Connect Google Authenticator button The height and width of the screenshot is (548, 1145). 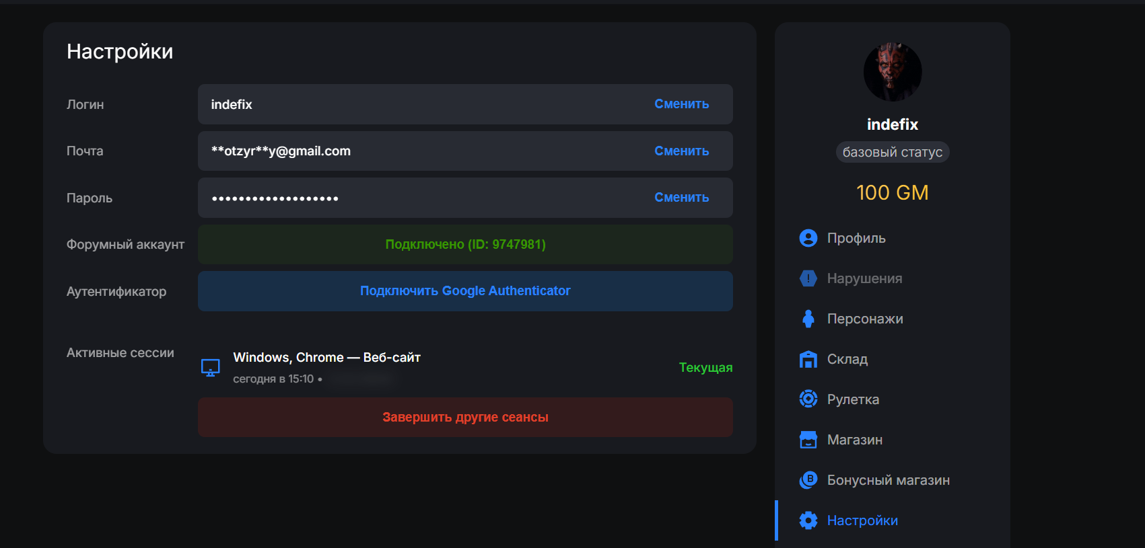[x=465, y=291]
